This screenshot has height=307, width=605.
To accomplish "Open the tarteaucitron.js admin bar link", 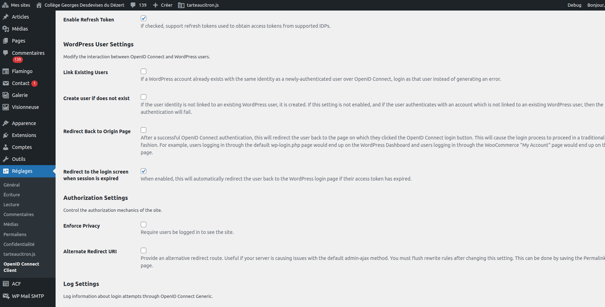I will click(x=198, y=5).
